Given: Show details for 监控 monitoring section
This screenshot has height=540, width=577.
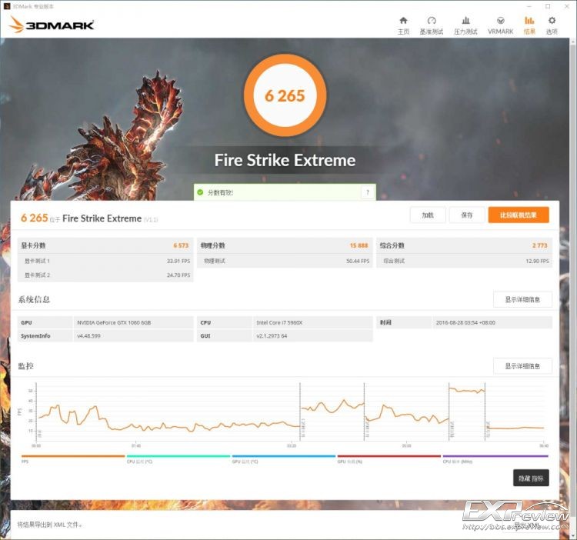Looking at the screenshot, I should [522, 366].
